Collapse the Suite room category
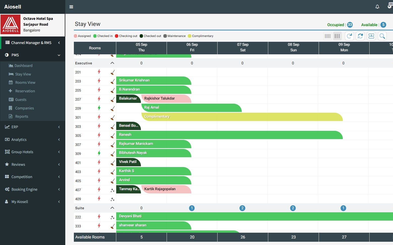393x245 pixels. [x=112, y=208]
